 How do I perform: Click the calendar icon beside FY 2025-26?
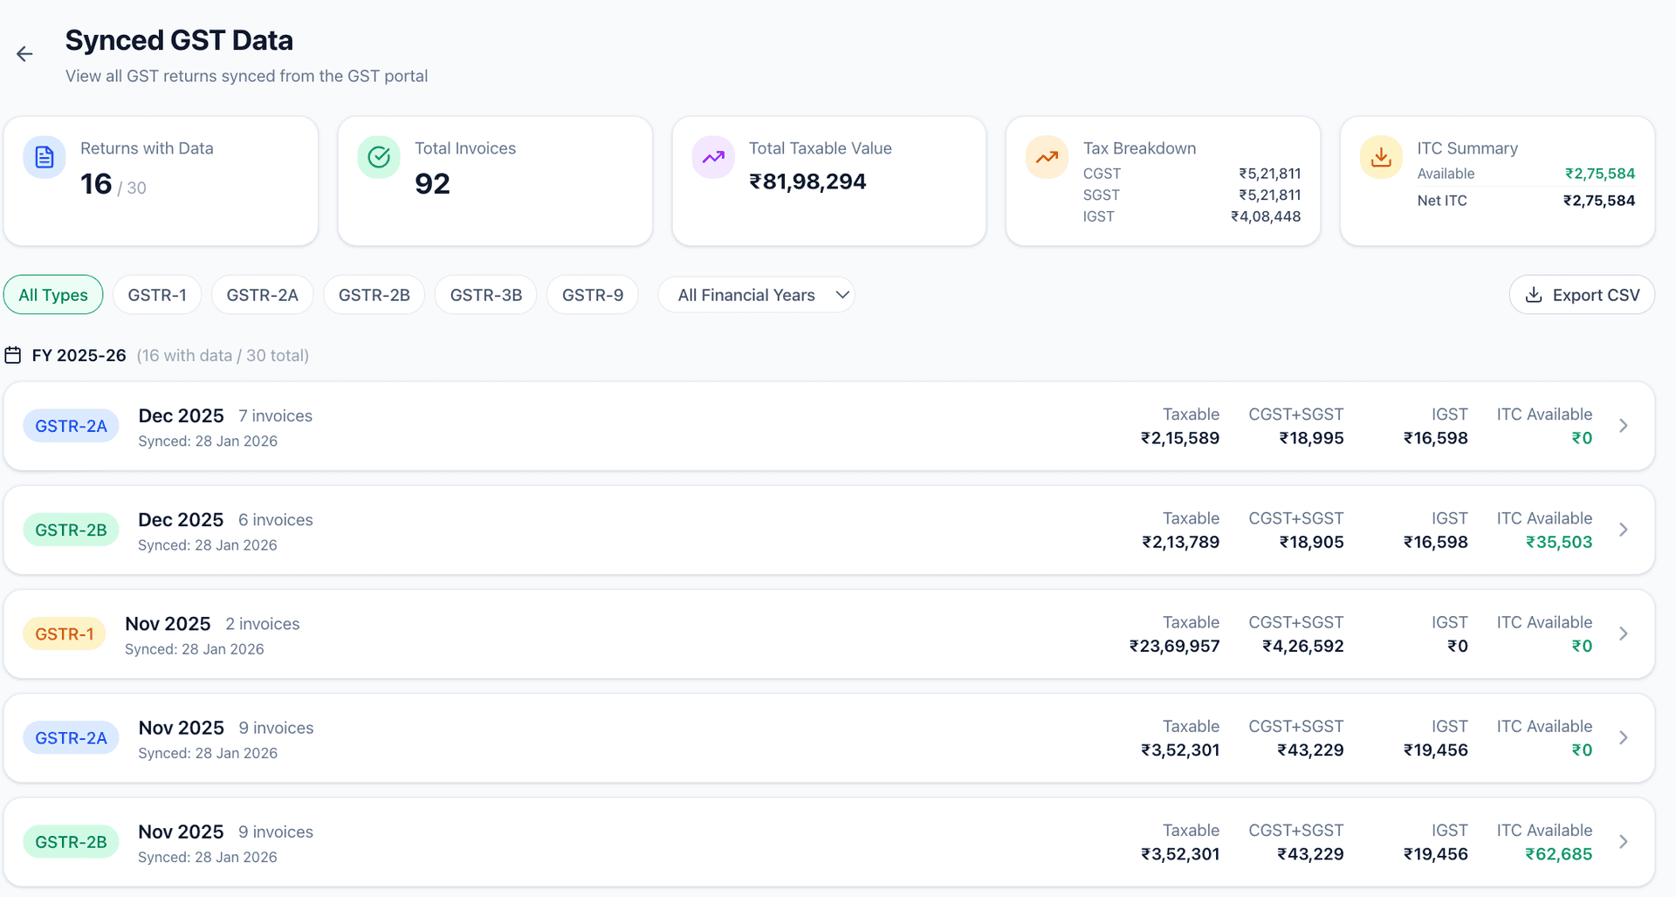13,355
